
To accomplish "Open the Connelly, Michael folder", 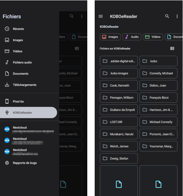I will tap(158, 73).
